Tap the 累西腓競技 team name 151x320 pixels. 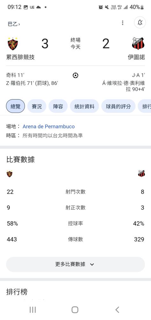20,57
